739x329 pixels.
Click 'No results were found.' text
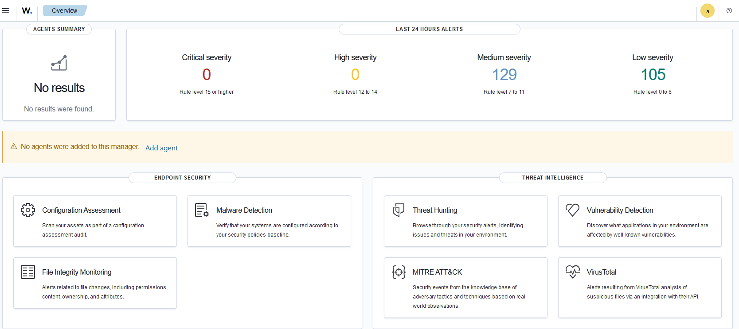(59, 109)
